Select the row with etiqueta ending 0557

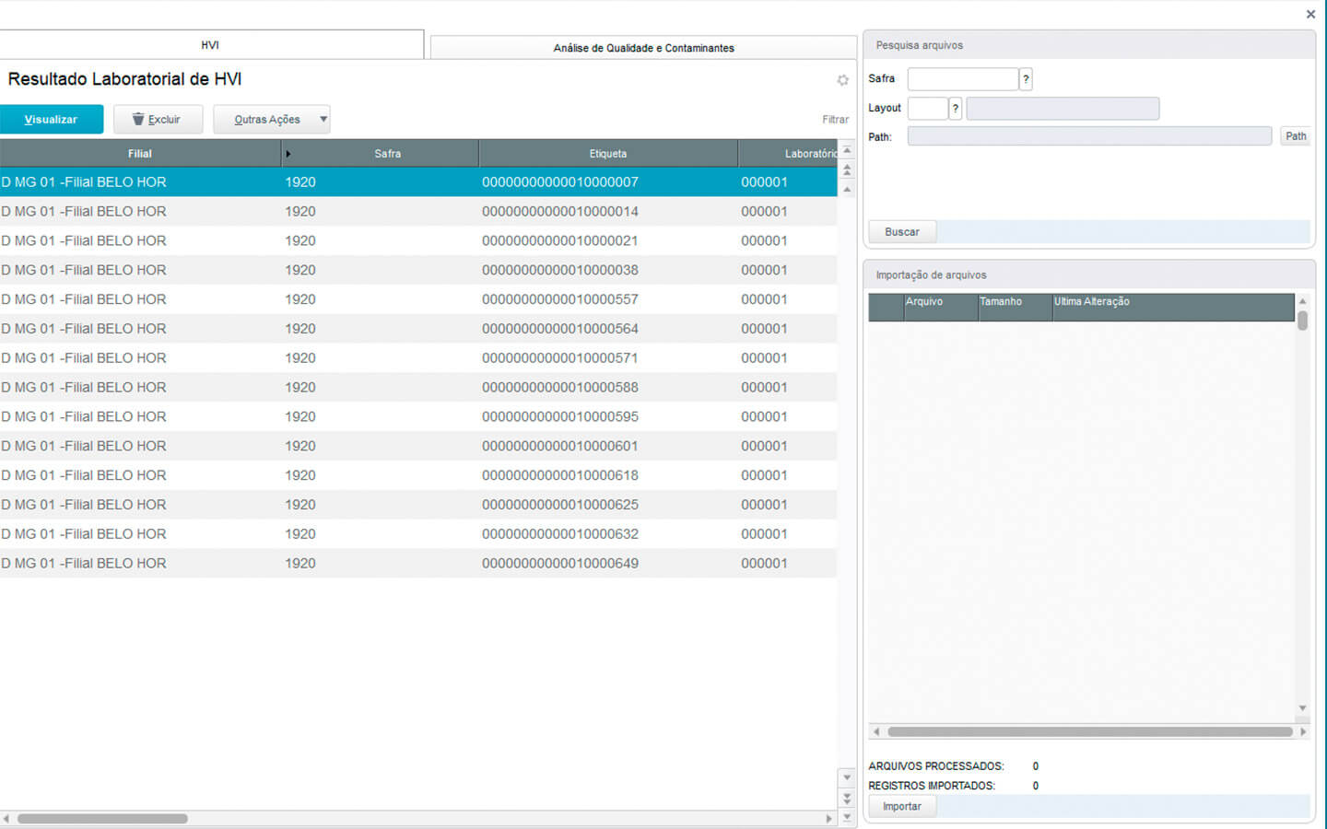[x=559, y=299]
